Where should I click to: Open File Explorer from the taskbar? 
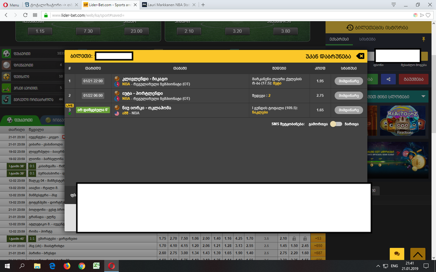pyautogui.click(x=37, y=266)
